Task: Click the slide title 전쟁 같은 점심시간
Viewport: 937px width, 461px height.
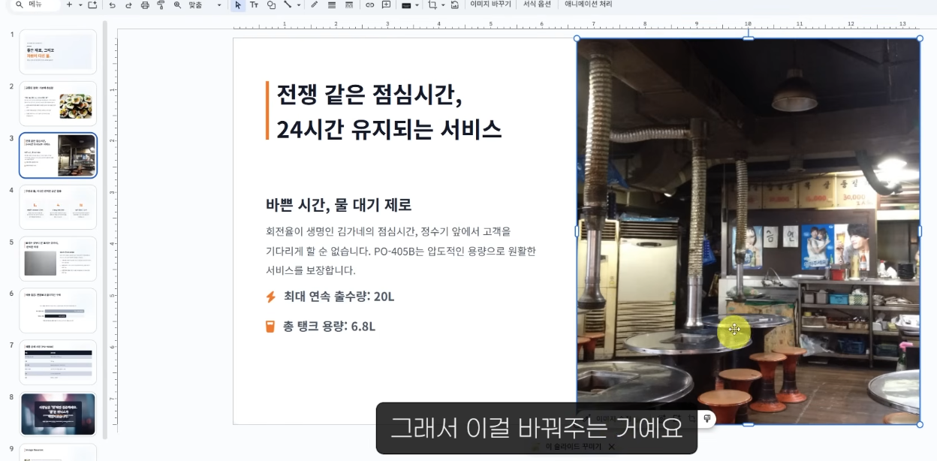Action: click(x=369, y=95)
